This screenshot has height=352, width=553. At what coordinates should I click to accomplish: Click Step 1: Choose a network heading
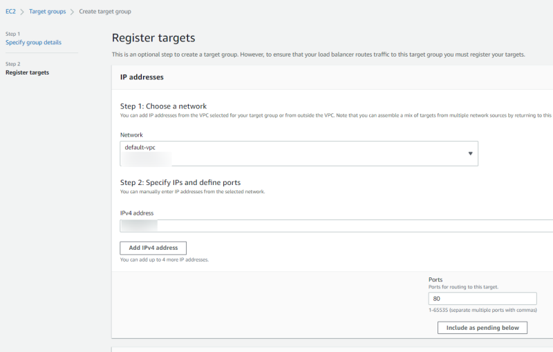(163, 106)
